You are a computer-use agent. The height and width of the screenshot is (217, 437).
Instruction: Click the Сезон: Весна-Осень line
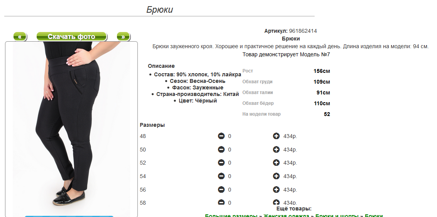pos(197,81)
